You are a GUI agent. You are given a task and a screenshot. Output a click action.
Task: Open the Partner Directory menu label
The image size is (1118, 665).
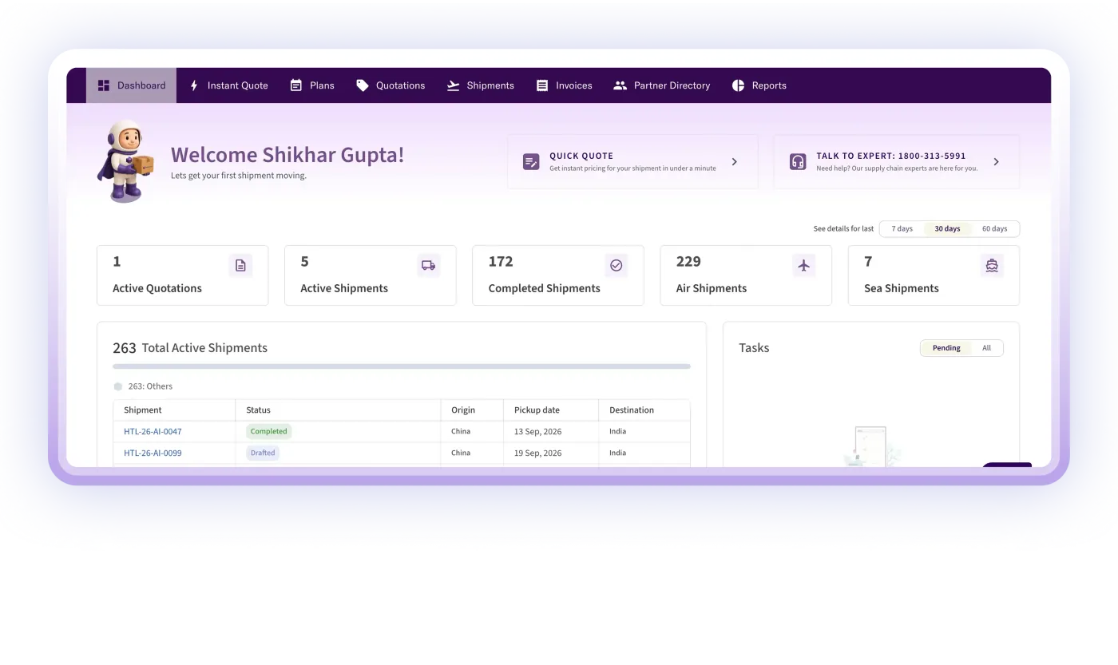tap(672, 85)
